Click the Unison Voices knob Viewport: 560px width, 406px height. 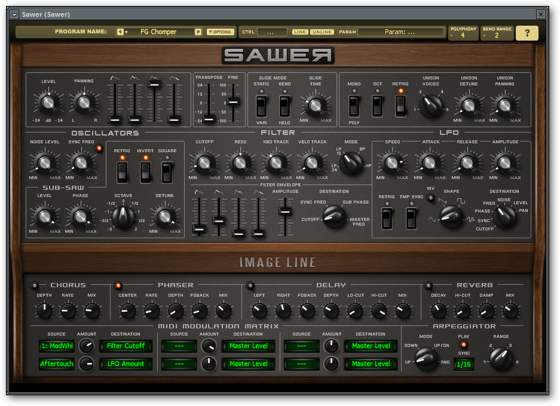430,106
